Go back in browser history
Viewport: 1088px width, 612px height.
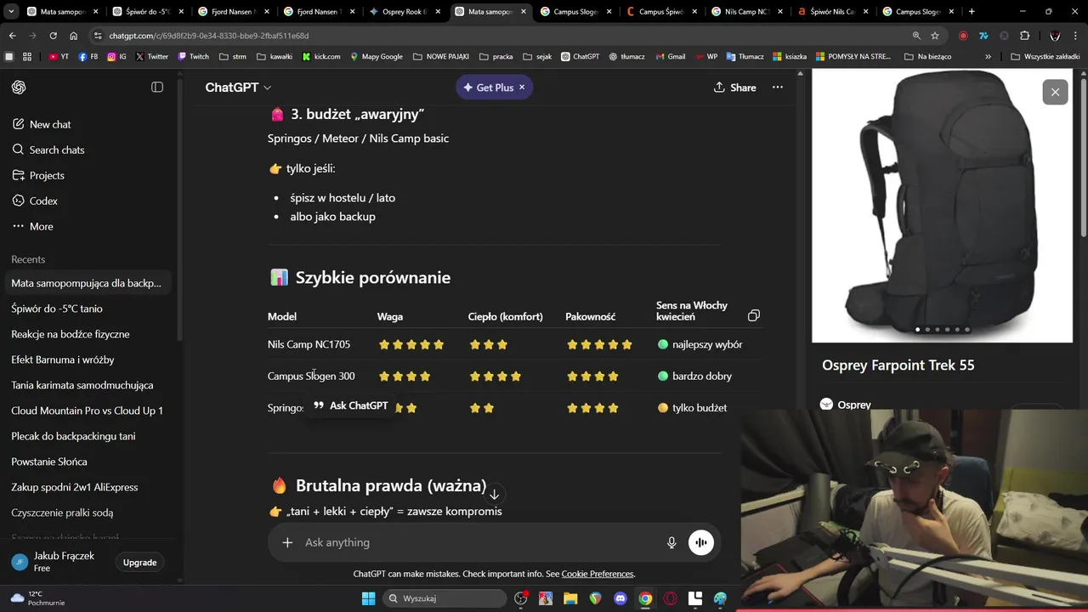12,36
